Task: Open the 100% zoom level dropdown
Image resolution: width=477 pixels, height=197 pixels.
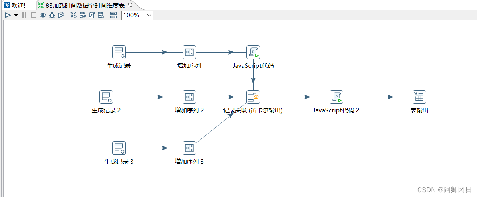Action: (149, 15)
